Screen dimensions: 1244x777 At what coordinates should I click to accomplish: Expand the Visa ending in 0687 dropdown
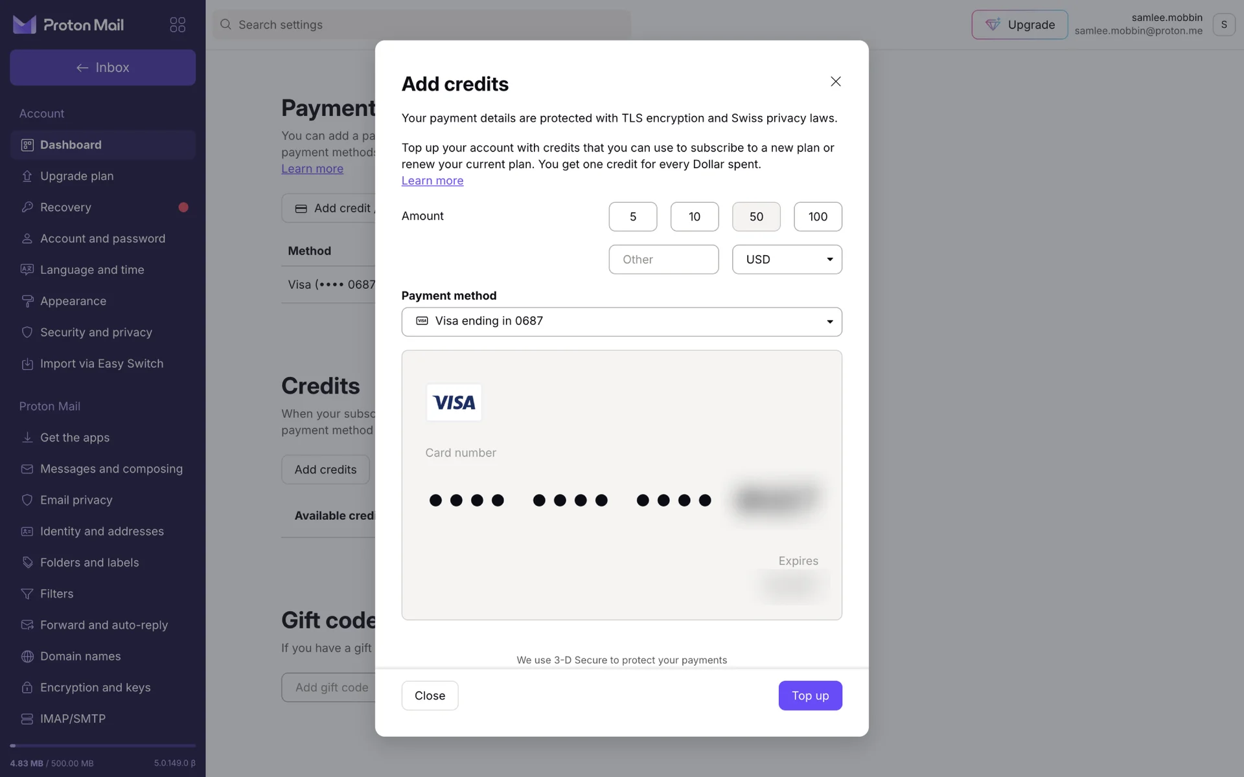point(621,322)
